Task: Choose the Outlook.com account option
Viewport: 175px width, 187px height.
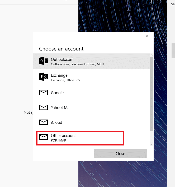Action: point(92,61)
